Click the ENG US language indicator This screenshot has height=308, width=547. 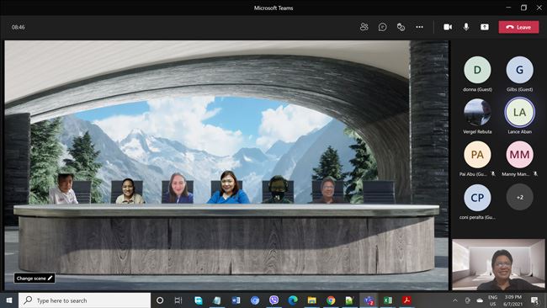point(492,300)
